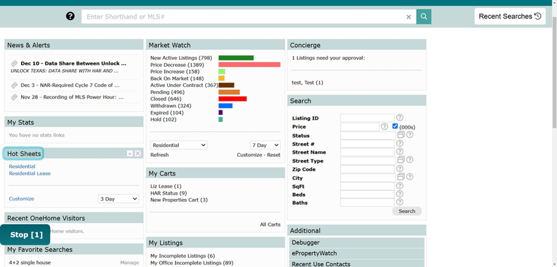
Task: Click the Zip Code input field
Action: click(367, 169)
